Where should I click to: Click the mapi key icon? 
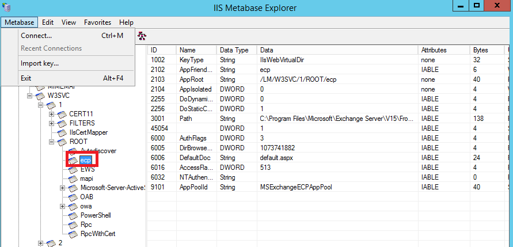point(73,178)
